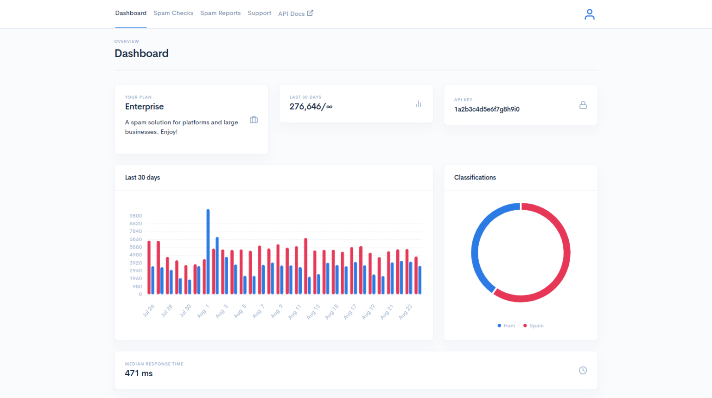Toggle the Spam legend item
The width and height of the screenshot is (712, 398).
534,326
